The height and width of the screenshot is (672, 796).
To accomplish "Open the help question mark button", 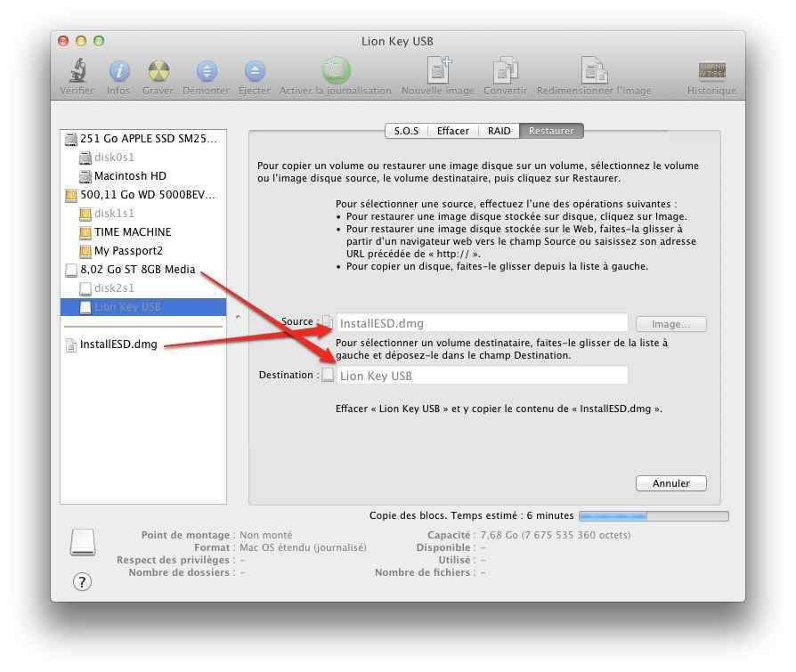I will point(82,581).
